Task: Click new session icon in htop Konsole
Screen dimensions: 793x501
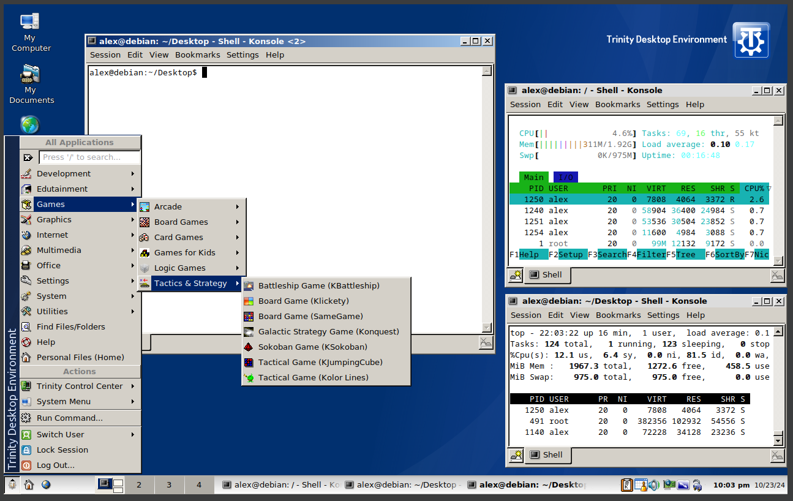Action: pyautogui.click(x=516, y=275)
